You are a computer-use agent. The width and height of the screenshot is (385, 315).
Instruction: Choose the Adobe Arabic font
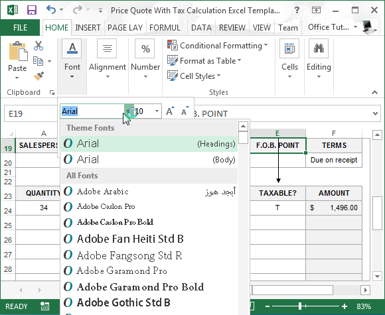149,192
